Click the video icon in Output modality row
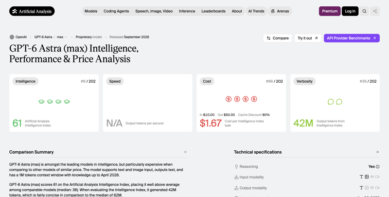The height and width of the screenshot is (197, 389). coord(377,188)
